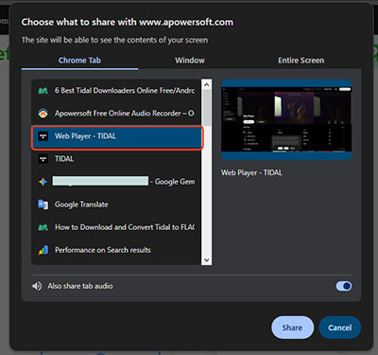Image resolution: width=378 pixels, height=355 pixels.
Task: Select the Apowersoft Free Online Audio Recorder entry
Action: coord(116,114)
